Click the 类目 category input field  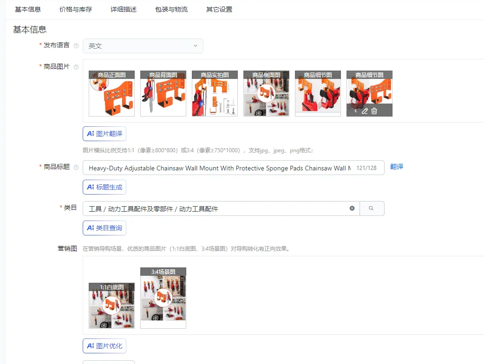click(x=221, y=208)
